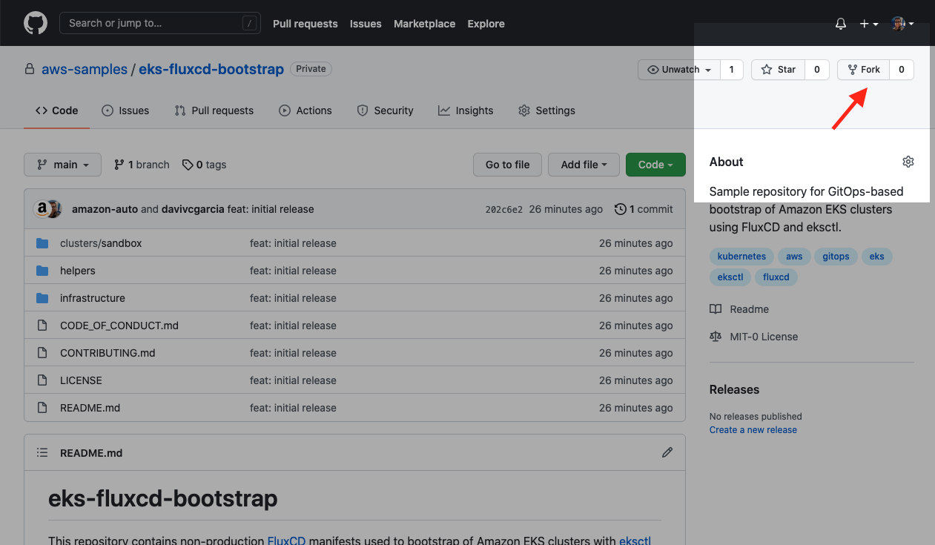
Task: Click the Go to file button
Action: pos(507,165)
